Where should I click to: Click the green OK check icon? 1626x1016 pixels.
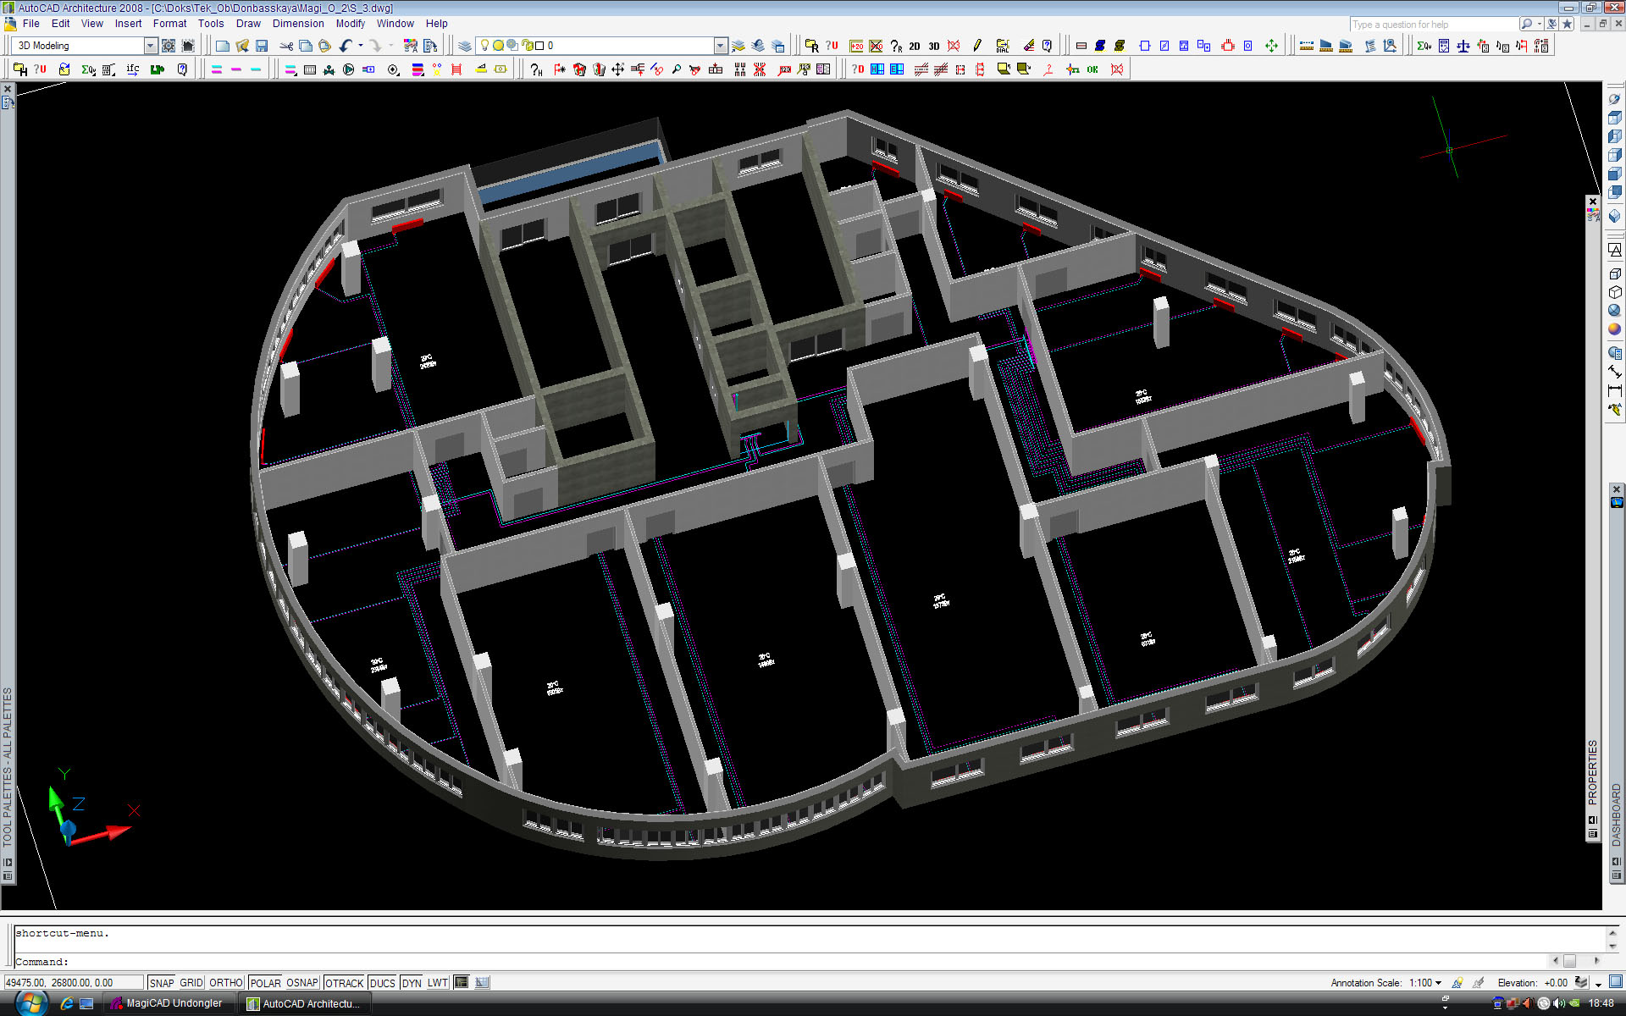click(1092, 69)
